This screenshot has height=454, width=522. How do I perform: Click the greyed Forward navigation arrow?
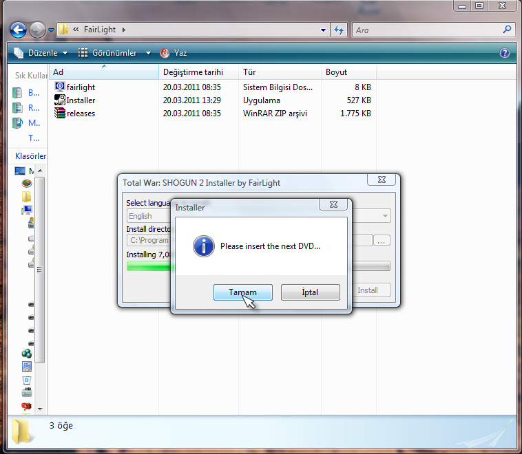[37, 30]
